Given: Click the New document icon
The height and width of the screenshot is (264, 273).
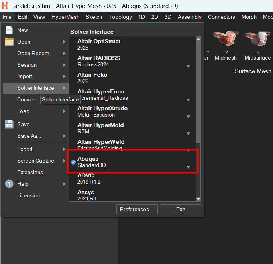Looking at the screenshot, I should click(9, 30).
